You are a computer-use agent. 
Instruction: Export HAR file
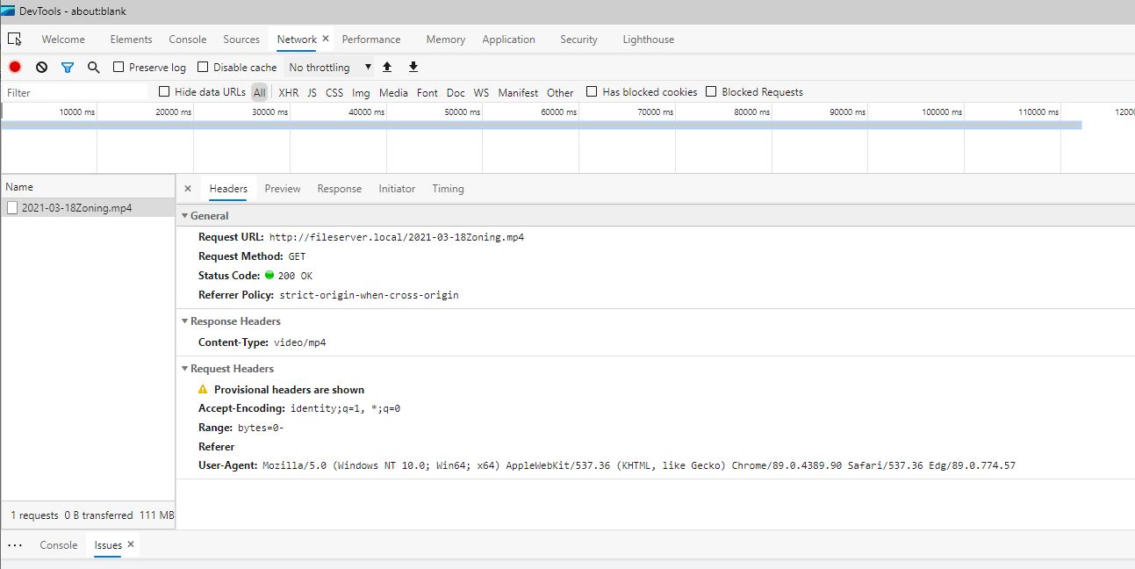[x=413, y=66]
